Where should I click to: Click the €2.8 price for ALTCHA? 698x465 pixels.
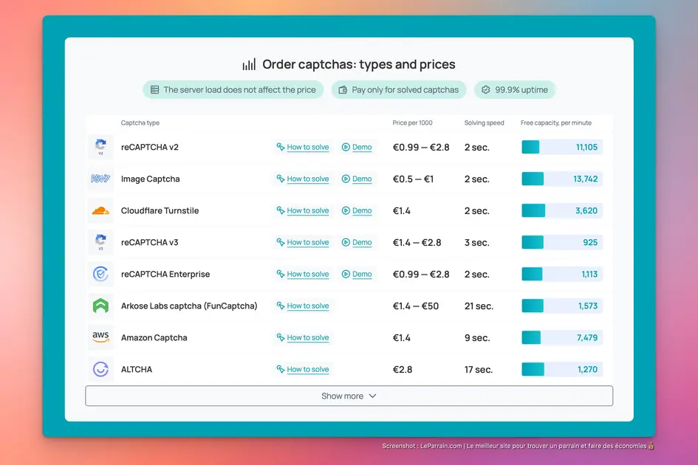click(402, 369)
